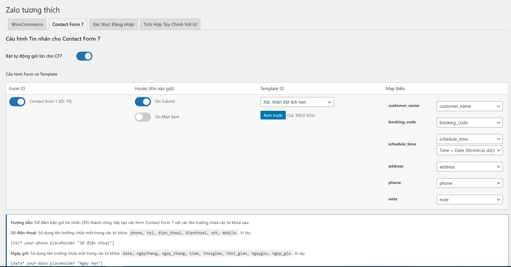This screenshot has width=511, height=267.
Task: Open the schedule_time field dropdown
Action: tap(470, 139)
